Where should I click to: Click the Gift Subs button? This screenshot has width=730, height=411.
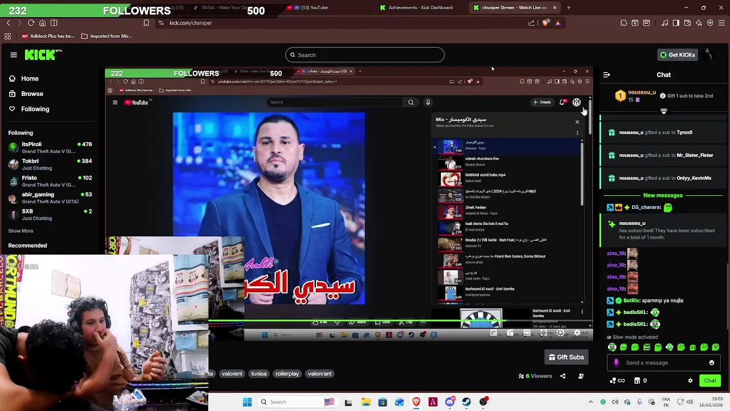tap(566, 357)
